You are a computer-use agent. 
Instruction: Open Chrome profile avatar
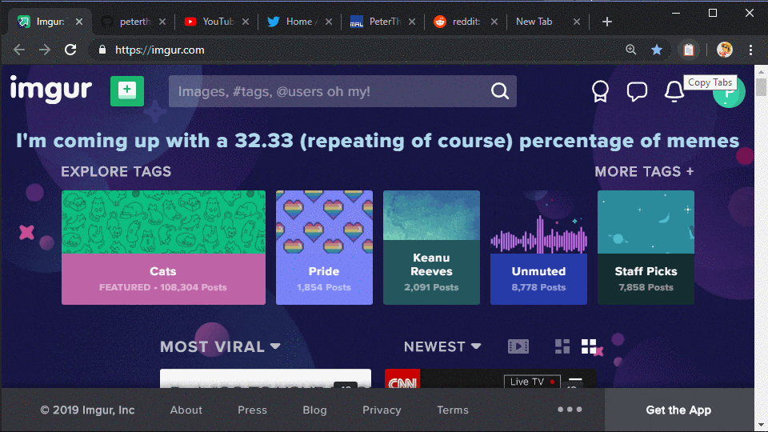725,50
